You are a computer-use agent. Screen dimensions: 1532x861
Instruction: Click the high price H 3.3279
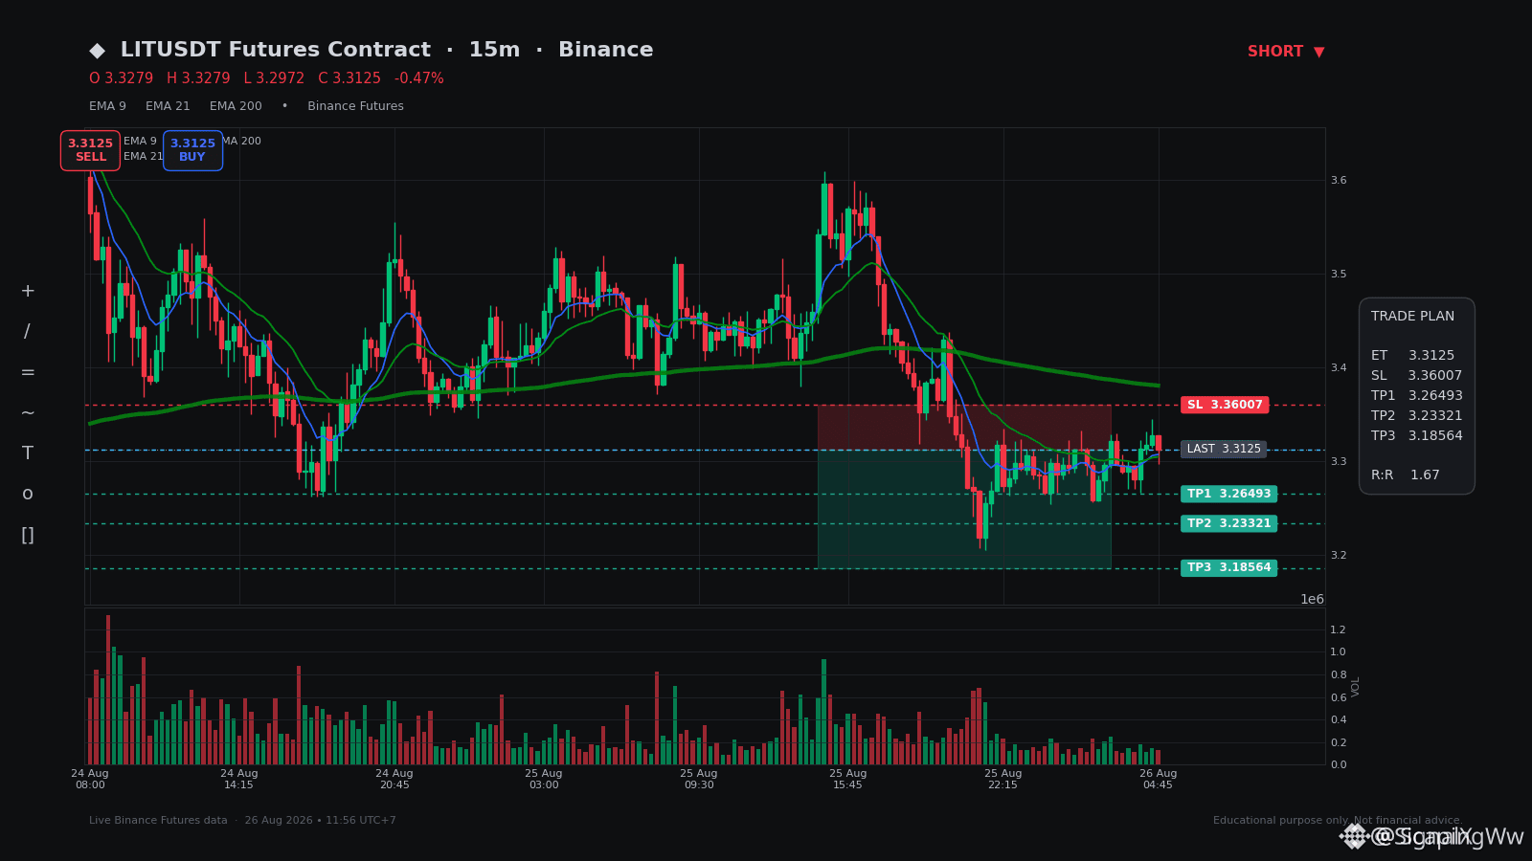click(x=198, y=78)
